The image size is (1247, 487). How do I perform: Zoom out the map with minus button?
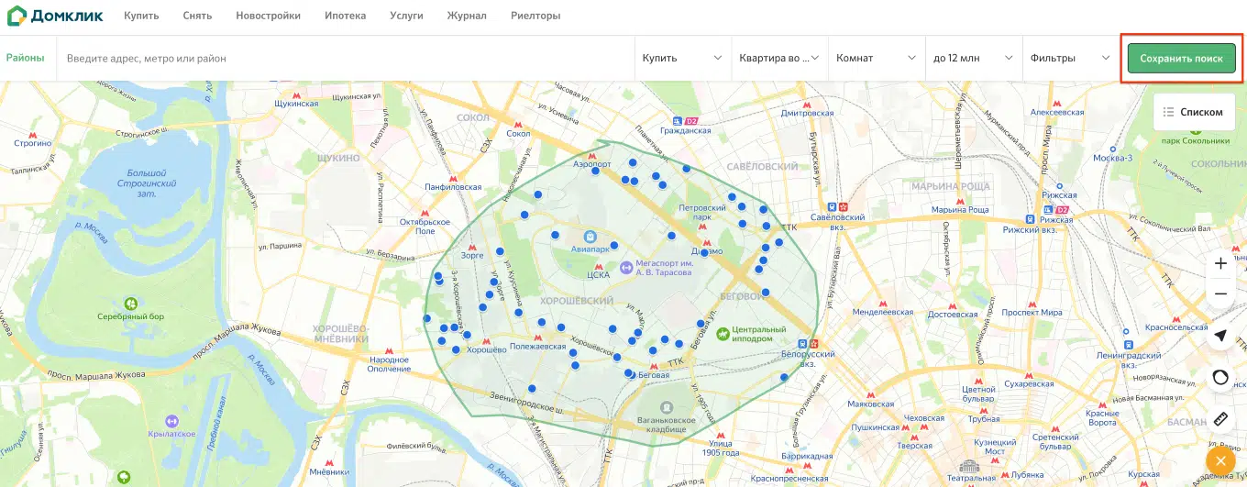[x=1220, y=294]
